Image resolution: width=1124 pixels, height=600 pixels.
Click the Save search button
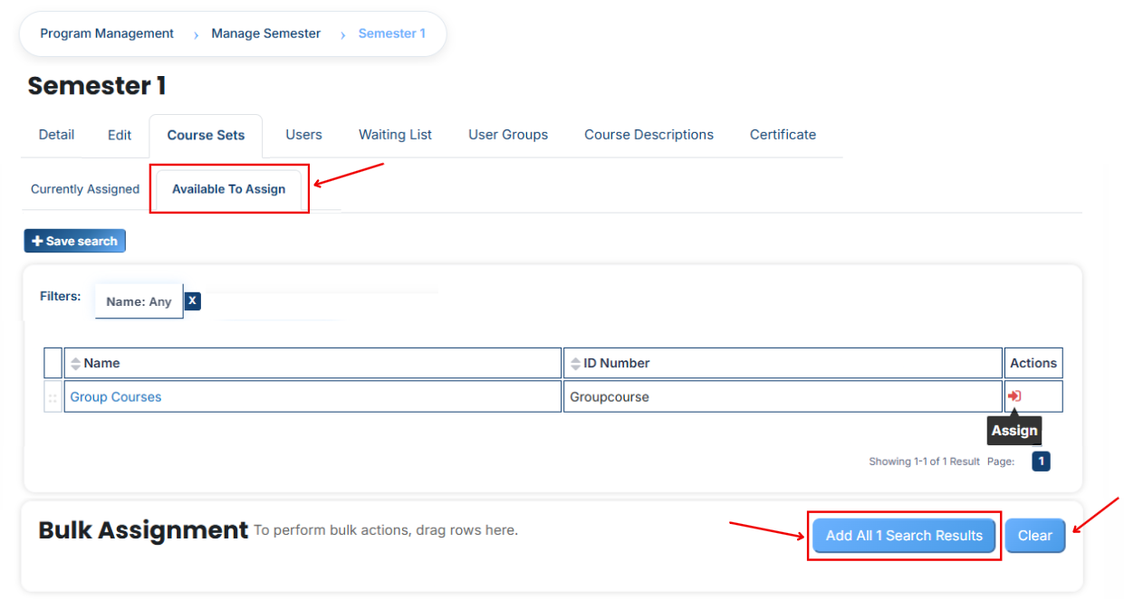(x=75, y=241)
